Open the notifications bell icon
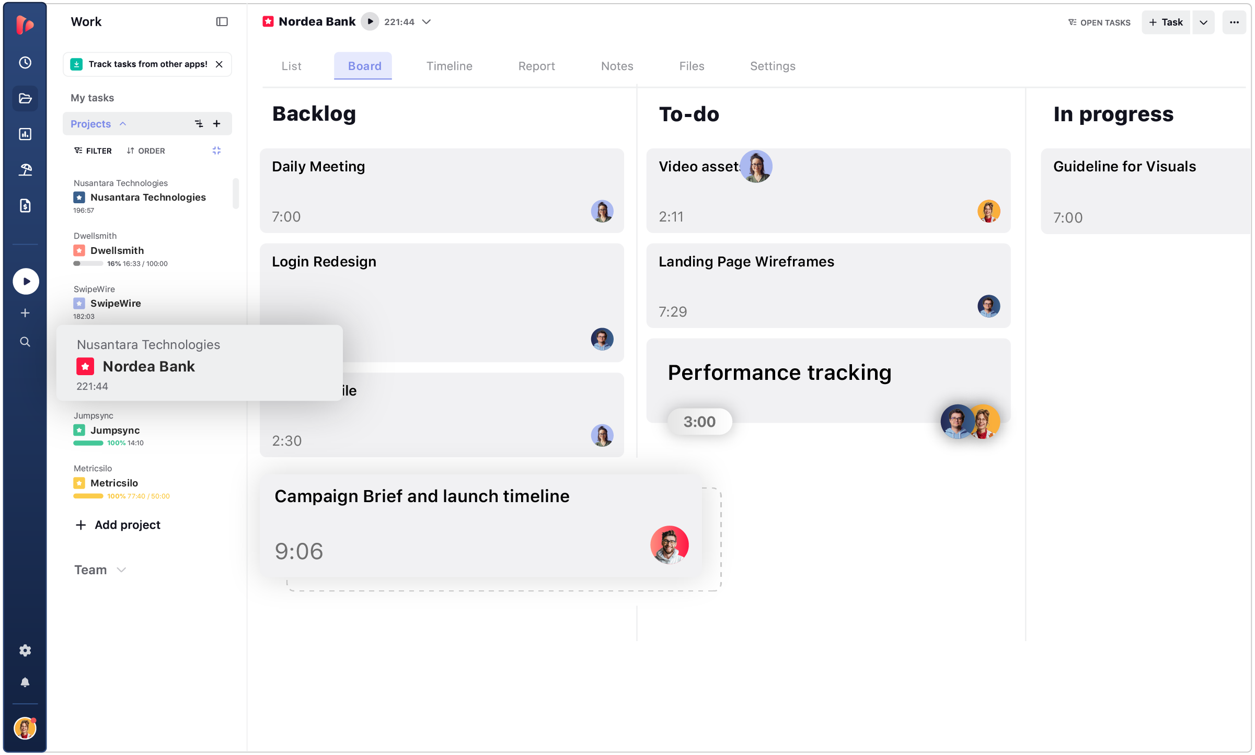 (25, 682)
